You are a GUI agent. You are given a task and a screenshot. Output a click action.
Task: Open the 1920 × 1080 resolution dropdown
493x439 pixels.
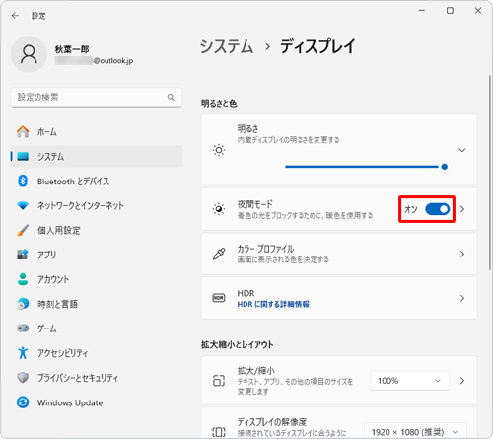(x=415, y=431)
